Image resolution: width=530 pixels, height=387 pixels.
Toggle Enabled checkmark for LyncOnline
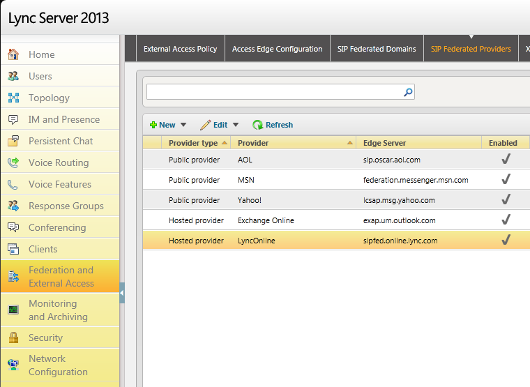506,240
